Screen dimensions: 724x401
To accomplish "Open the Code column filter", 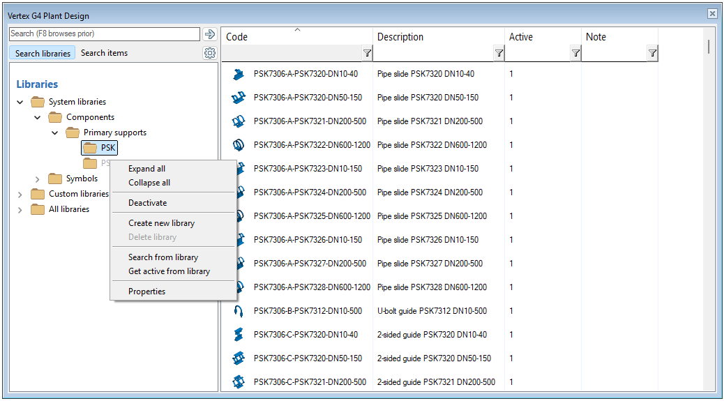I will (367, 54).
